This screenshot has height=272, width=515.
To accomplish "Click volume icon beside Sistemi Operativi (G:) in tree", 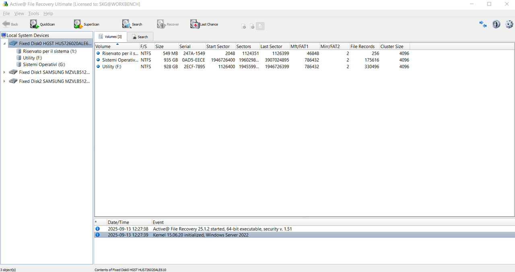I will click(19, 64).
